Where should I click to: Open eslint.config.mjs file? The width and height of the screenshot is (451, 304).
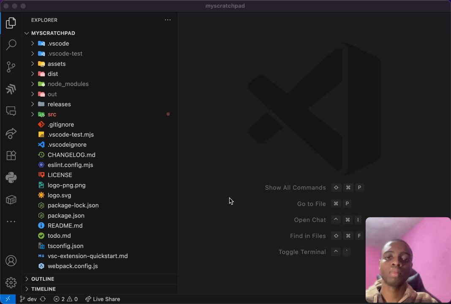100,165
